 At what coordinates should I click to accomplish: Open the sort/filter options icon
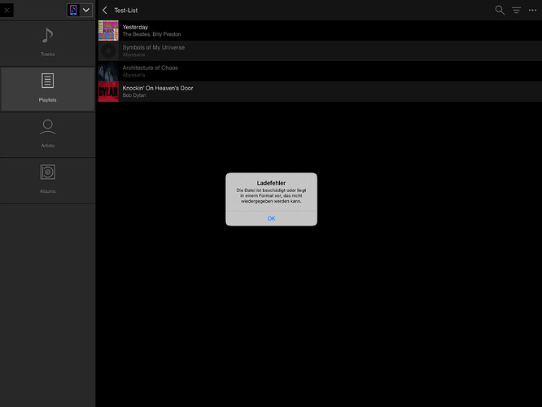coord(516,10)
